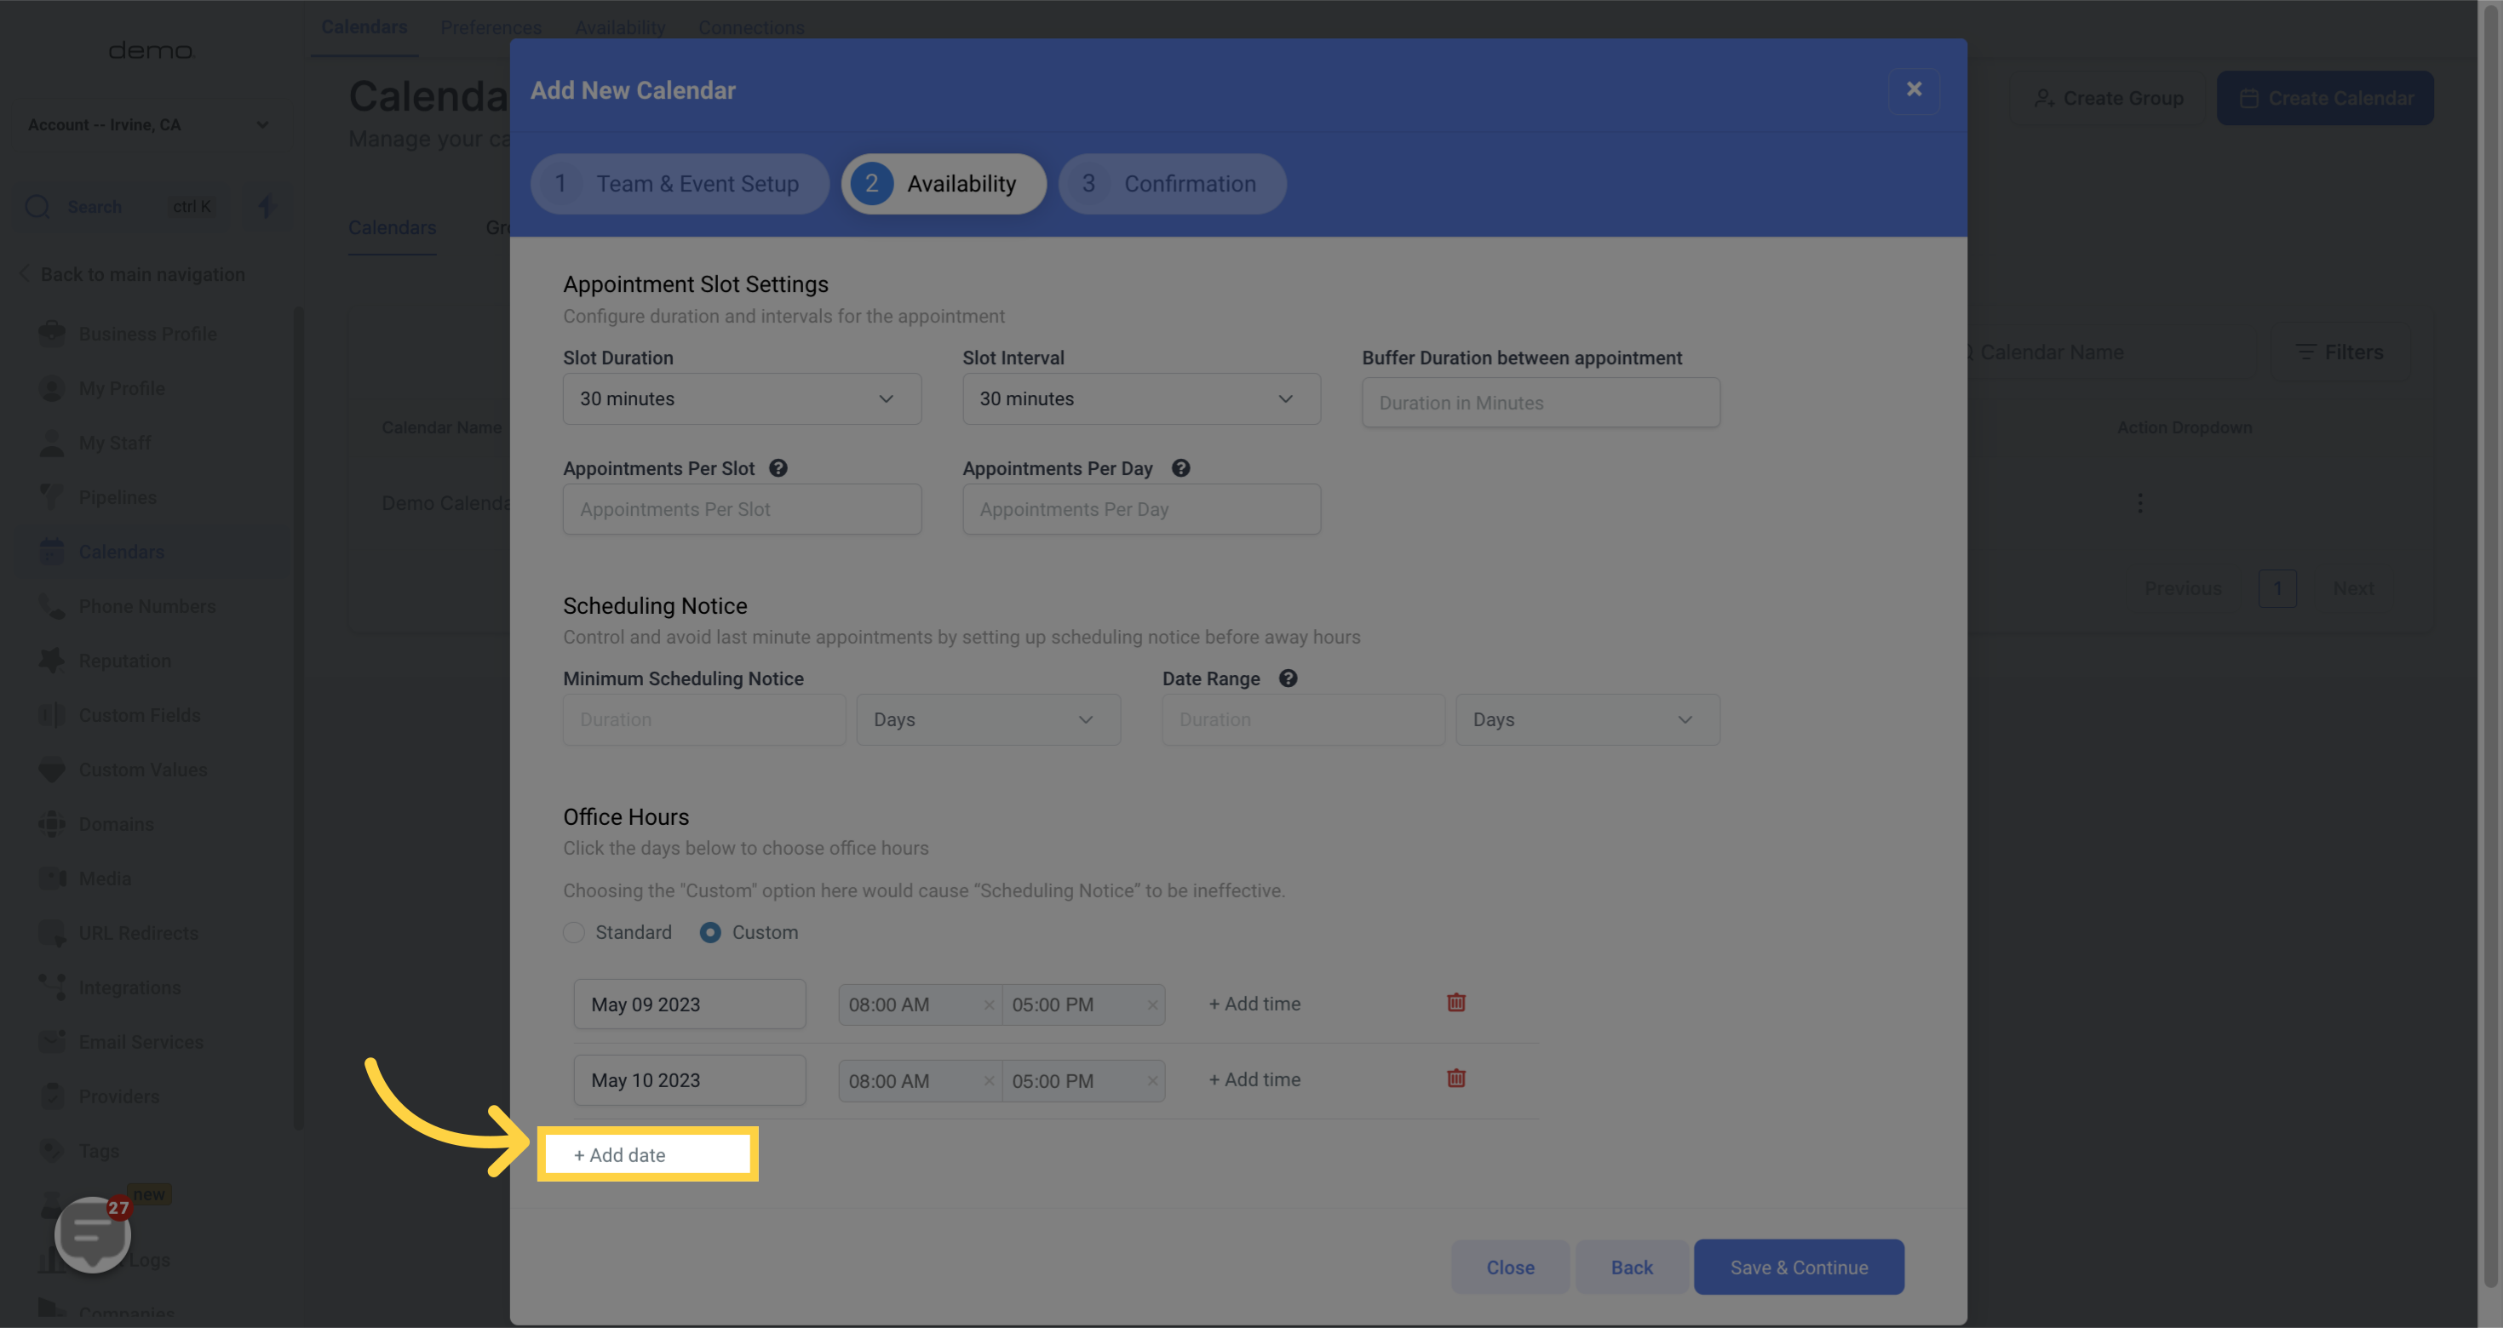Click Save & Continue
Image resolution: width=2503 pixels, height=1328 pixels.
[x=1798, y=1267]
